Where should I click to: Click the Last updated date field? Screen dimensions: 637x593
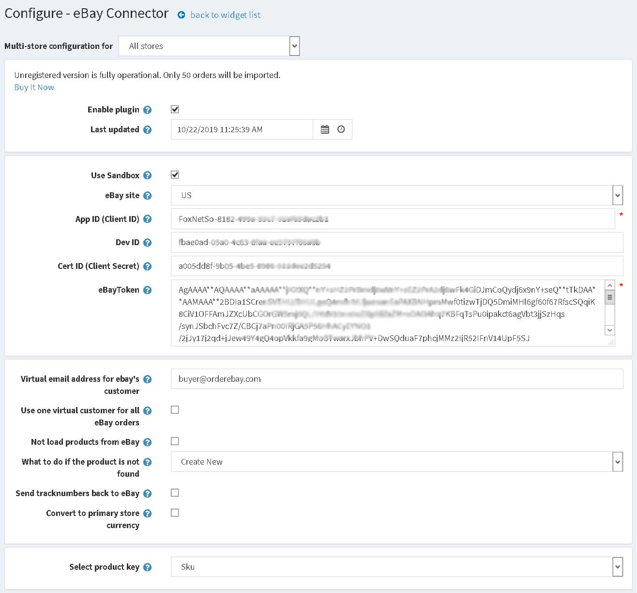(242, 129)
